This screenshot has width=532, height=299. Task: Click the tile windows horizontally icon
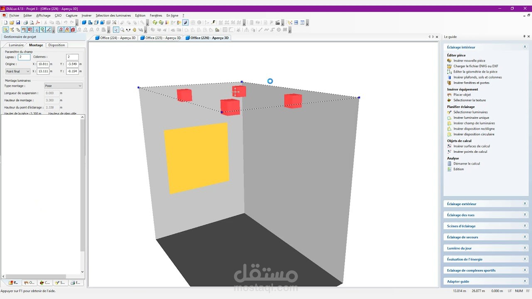pos(296,22)
